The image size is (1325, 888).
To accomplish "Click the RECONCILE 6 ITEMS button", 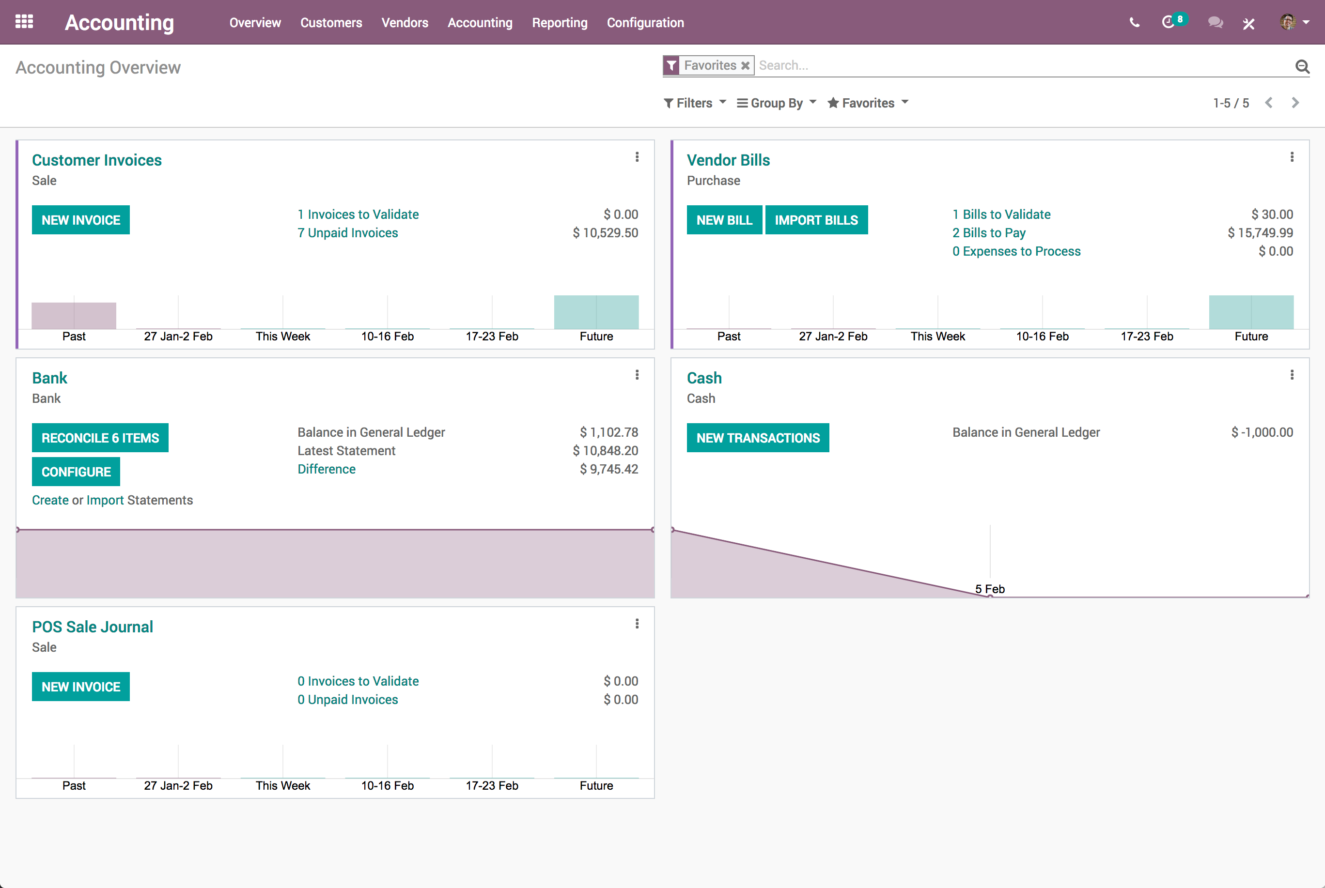I will pos(99,437).
